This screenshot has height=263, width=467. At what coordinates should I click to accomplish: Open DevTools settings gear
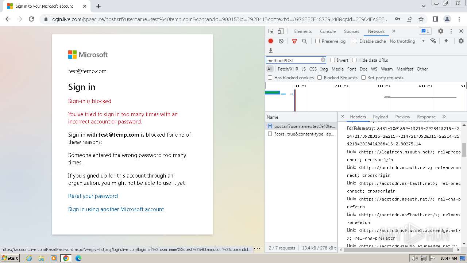pos(441,31)
